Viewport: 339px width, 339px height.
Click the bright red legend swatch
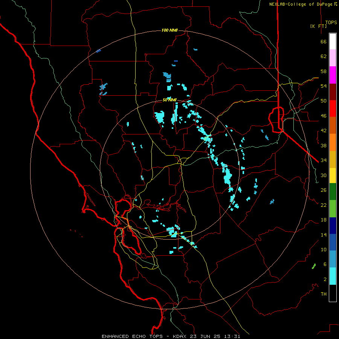(333, 108)
